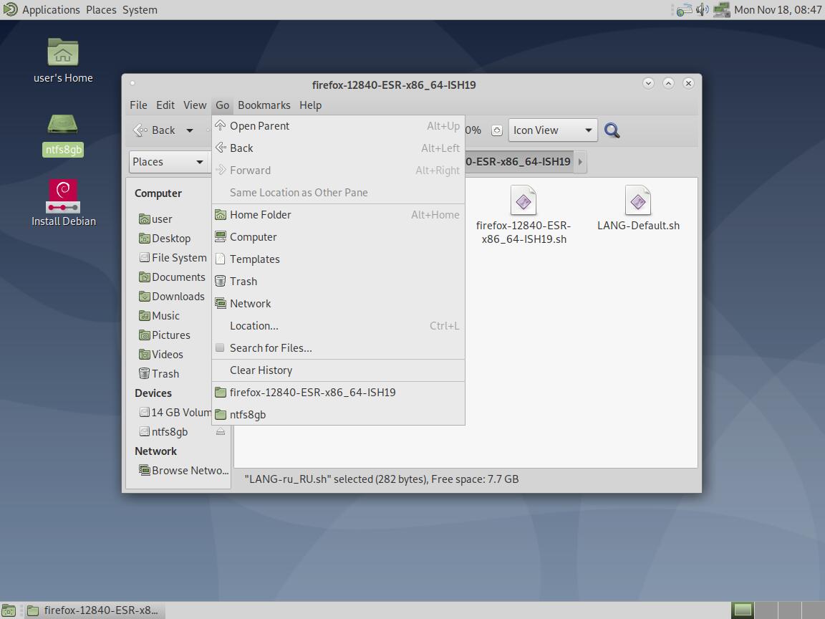Open the View menu
This screenshot has height=619, width=825.
[195, 105]
